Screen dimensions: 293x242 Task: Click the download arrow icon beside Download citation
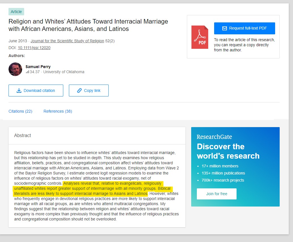(x=19, y=91)
